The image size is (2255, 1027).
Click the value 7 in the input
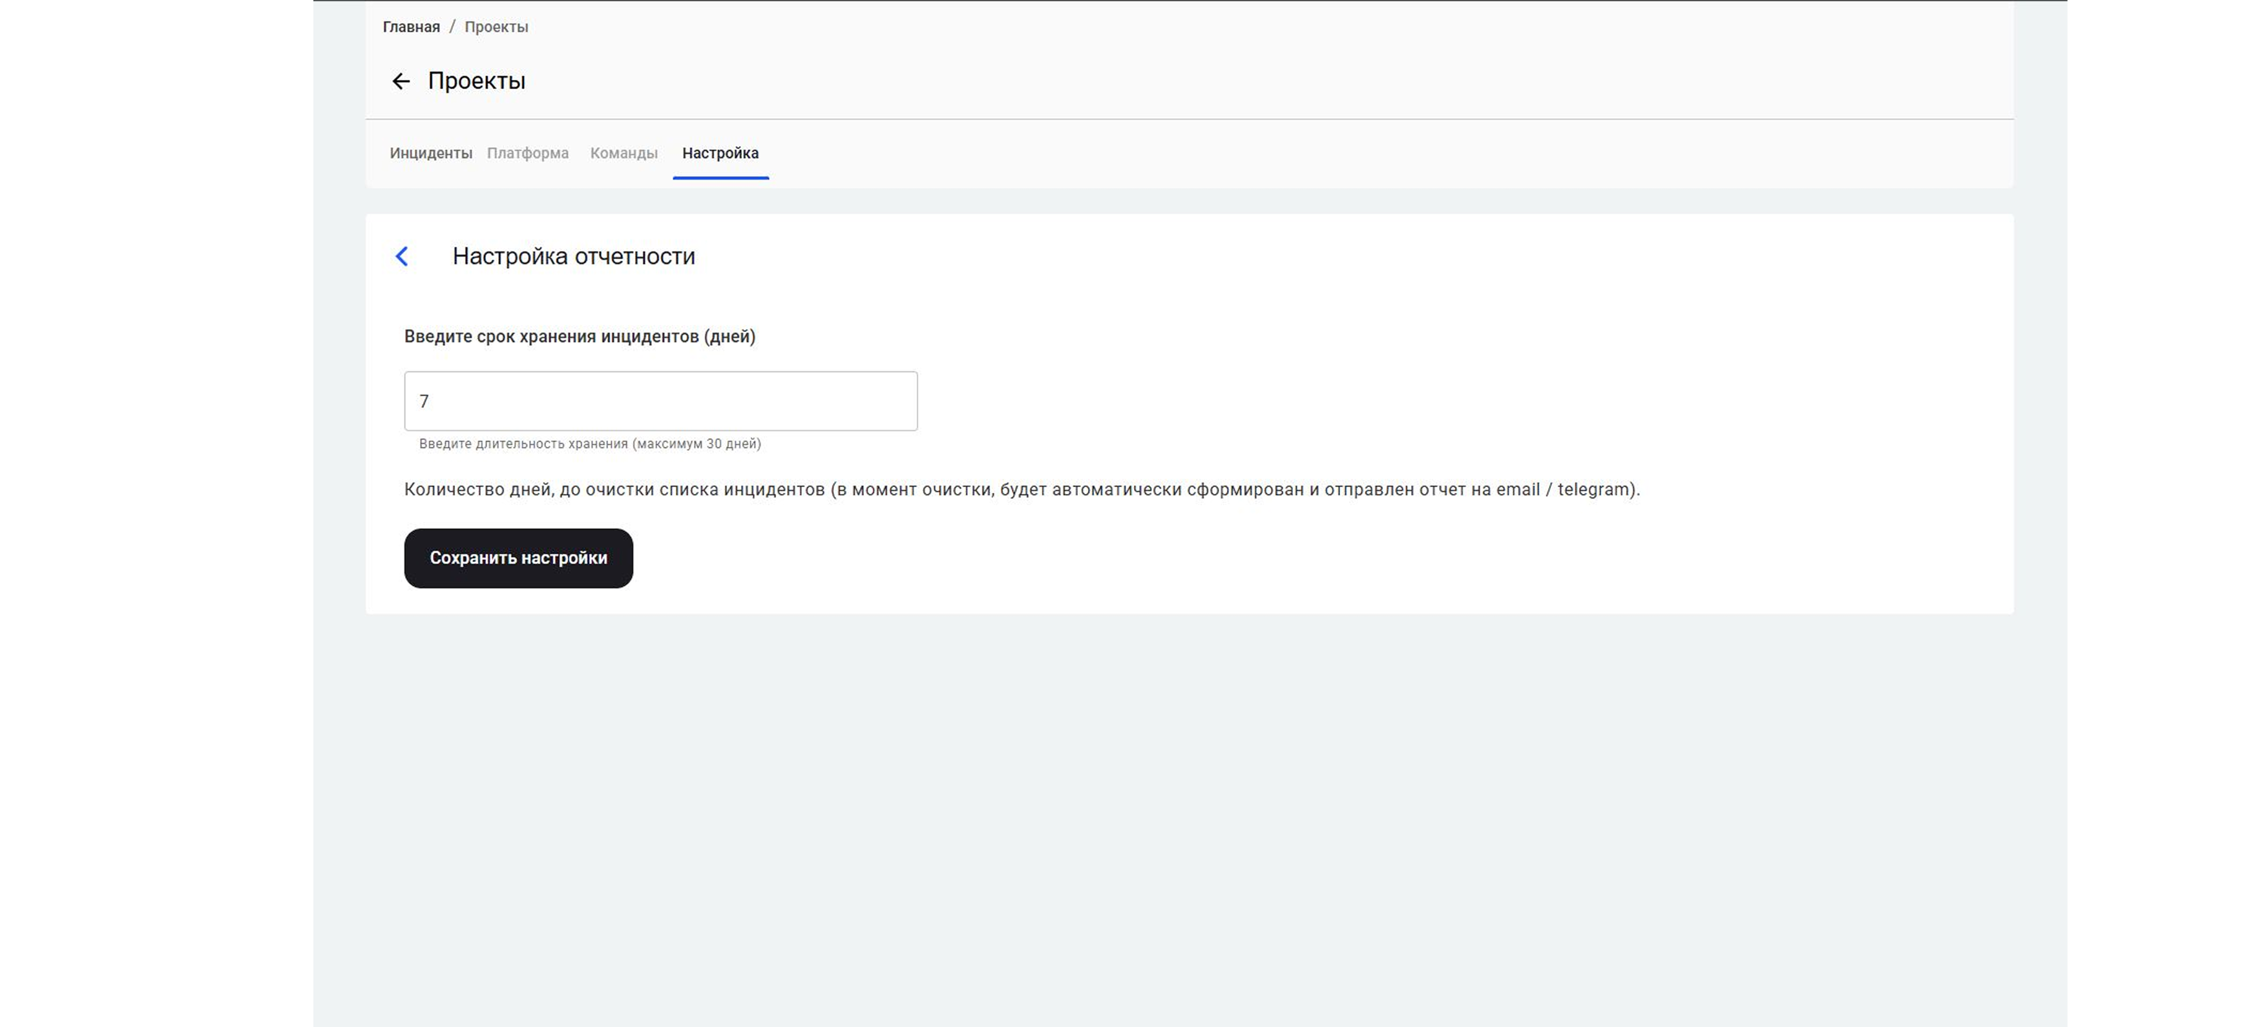425,402
